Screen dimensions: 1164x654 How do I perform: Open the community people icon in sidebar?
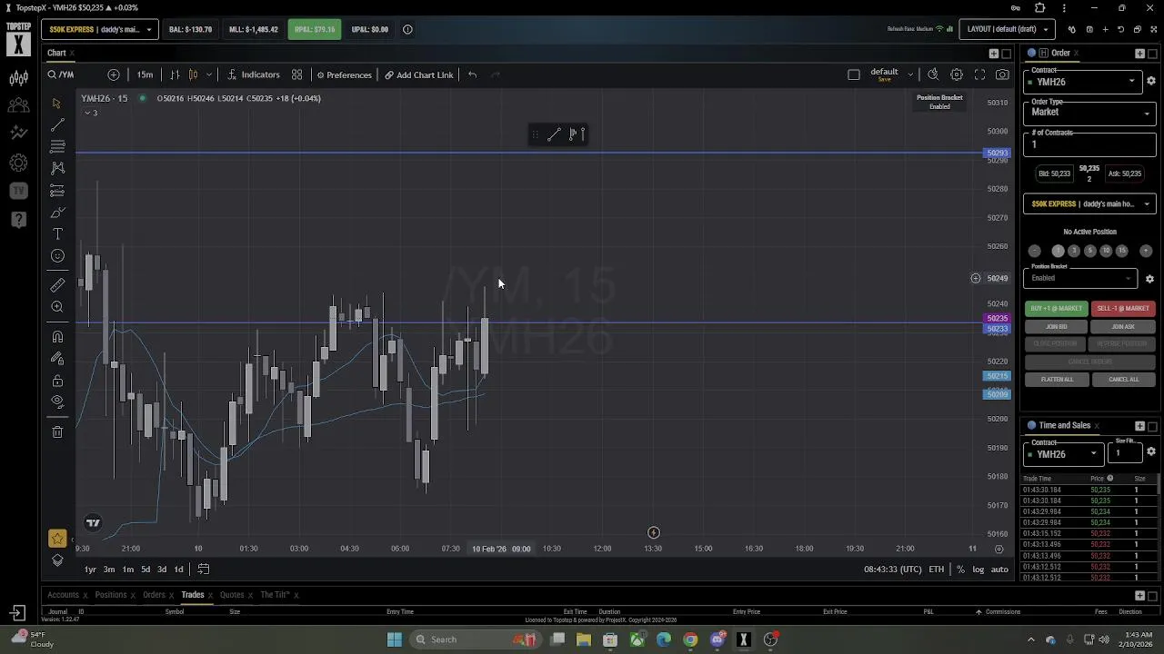click(18, 105)
